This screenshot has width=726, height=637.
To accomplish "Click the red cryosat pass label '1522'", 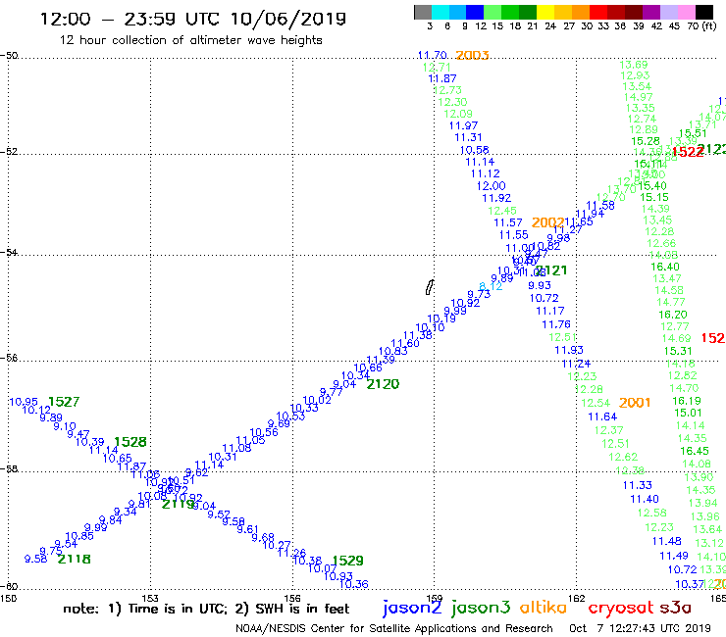I will (688, 152).
